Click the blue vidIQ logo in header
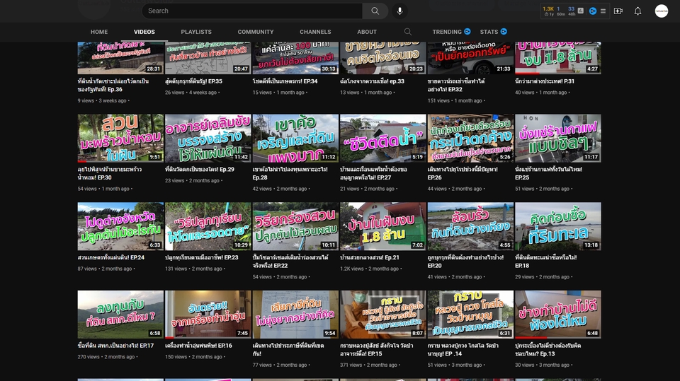 click(592, 11)
